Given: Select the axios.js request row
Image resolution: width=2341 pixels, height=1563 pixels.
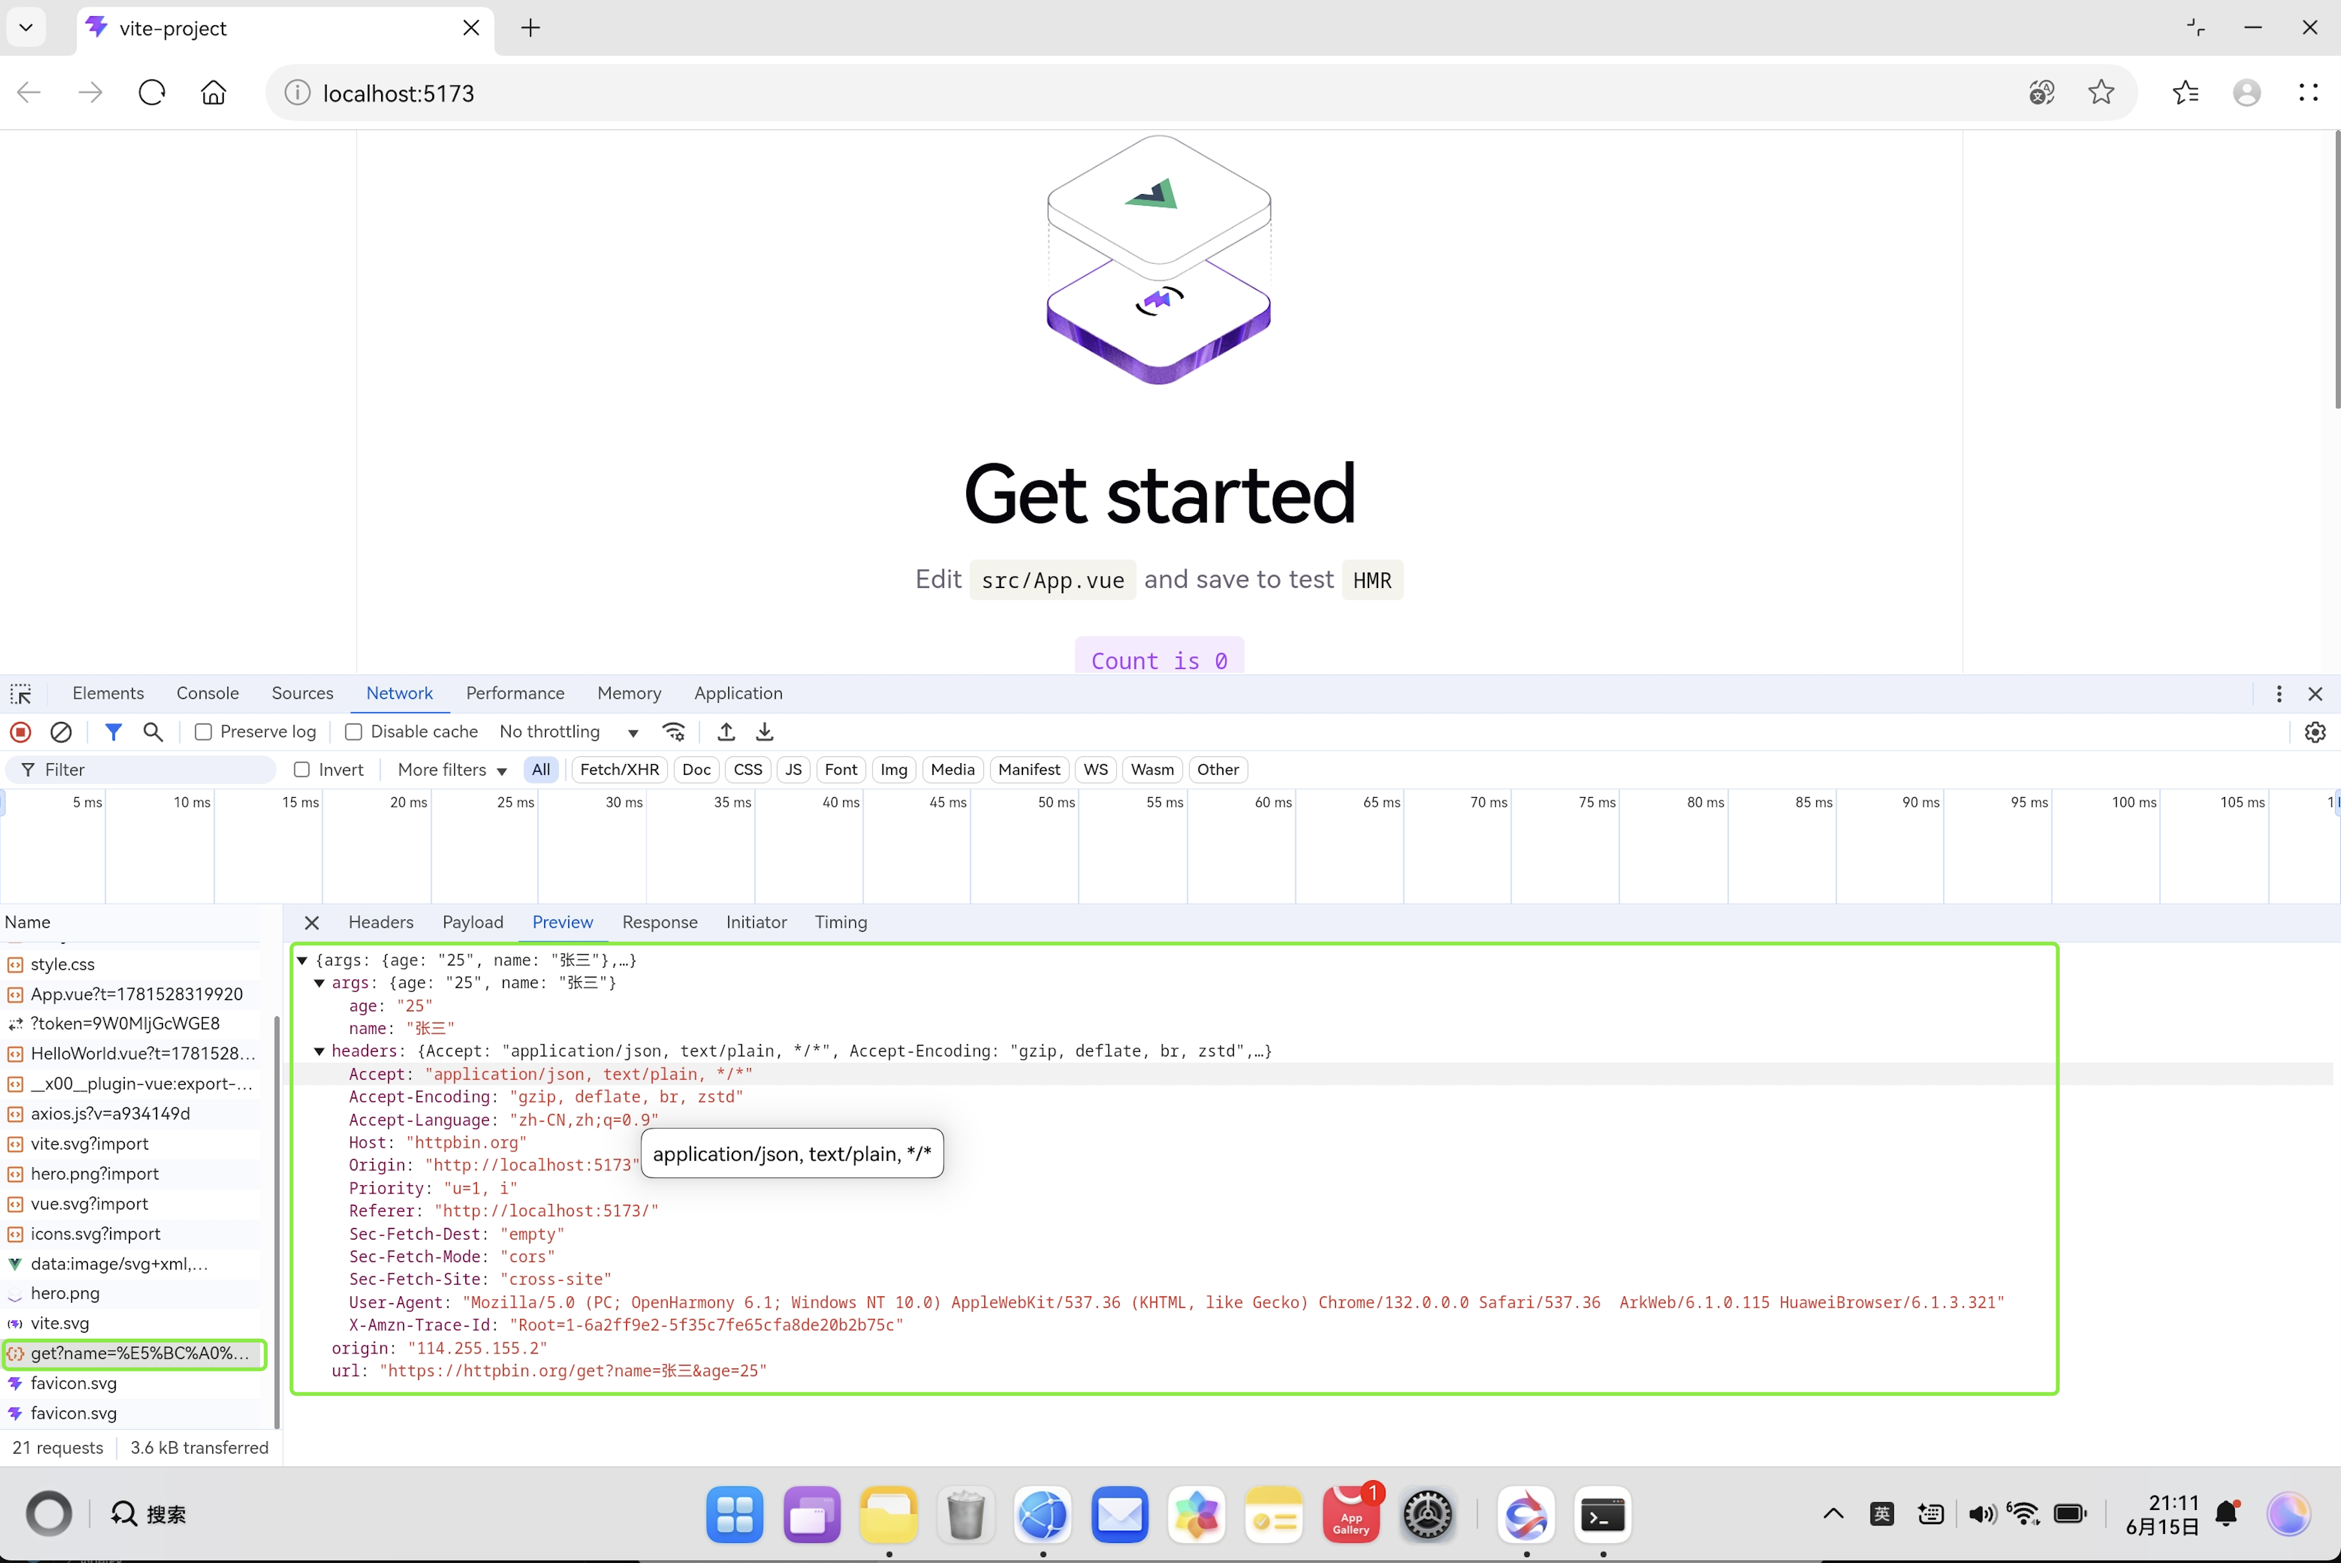Looking at the screenshot, I should 131,1113.
